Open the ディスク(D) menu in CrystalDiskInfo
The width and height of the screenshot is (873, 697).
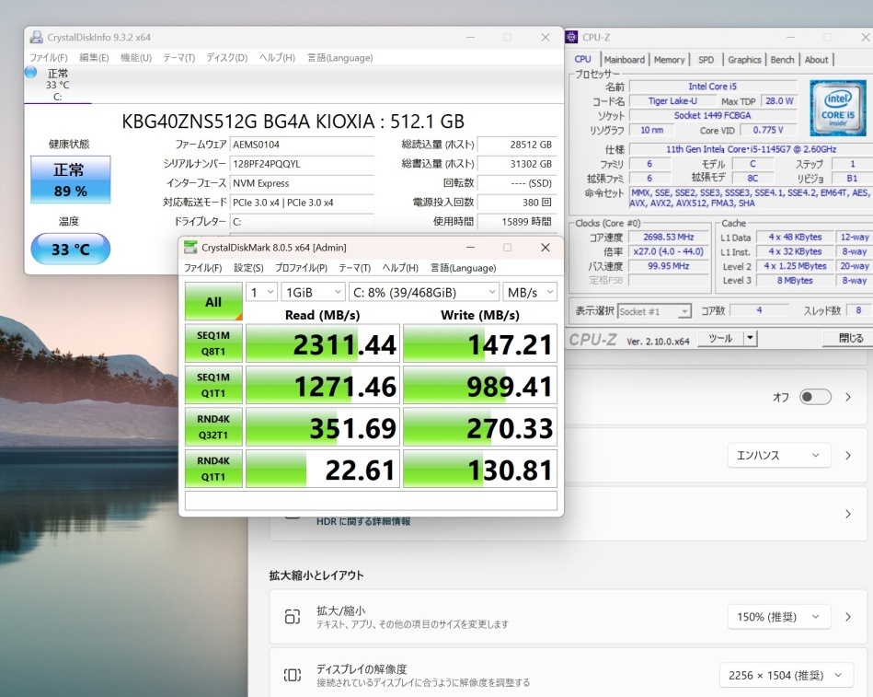pos(226,58)
